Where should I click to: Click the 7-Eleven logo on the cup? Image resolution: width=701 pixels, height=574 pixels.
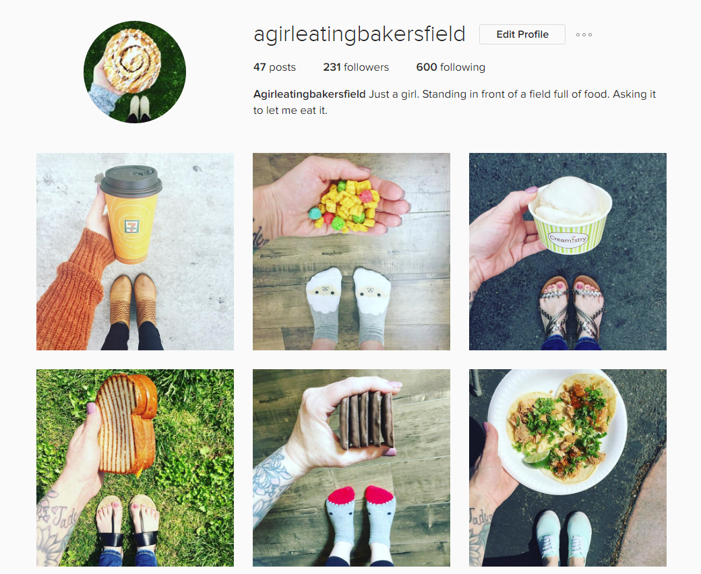[132, 226]
